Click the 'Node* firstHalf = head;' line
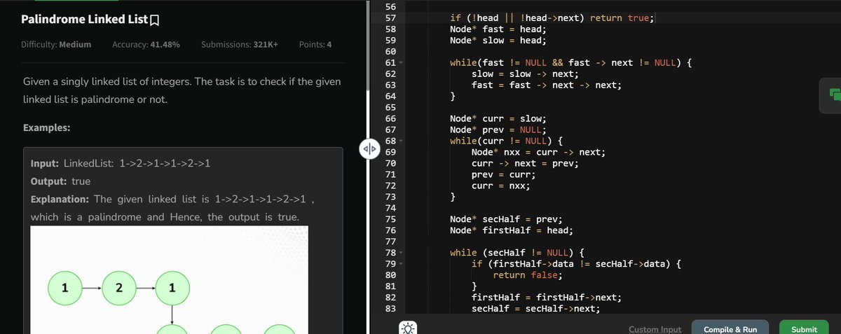Screen dimensions: 841x334 [x=511, y=230]
